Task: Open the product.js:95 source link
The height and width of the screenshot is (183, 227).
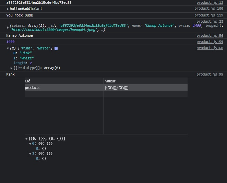Action: point(210,75)
